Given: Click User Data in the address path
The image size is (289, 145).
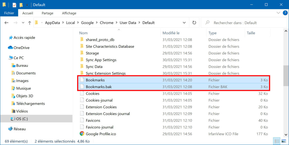Looking at the screenshot, I should [x=128, y=23].
